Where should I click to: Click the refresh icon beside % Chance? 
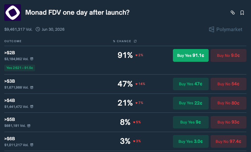(135, 41)
